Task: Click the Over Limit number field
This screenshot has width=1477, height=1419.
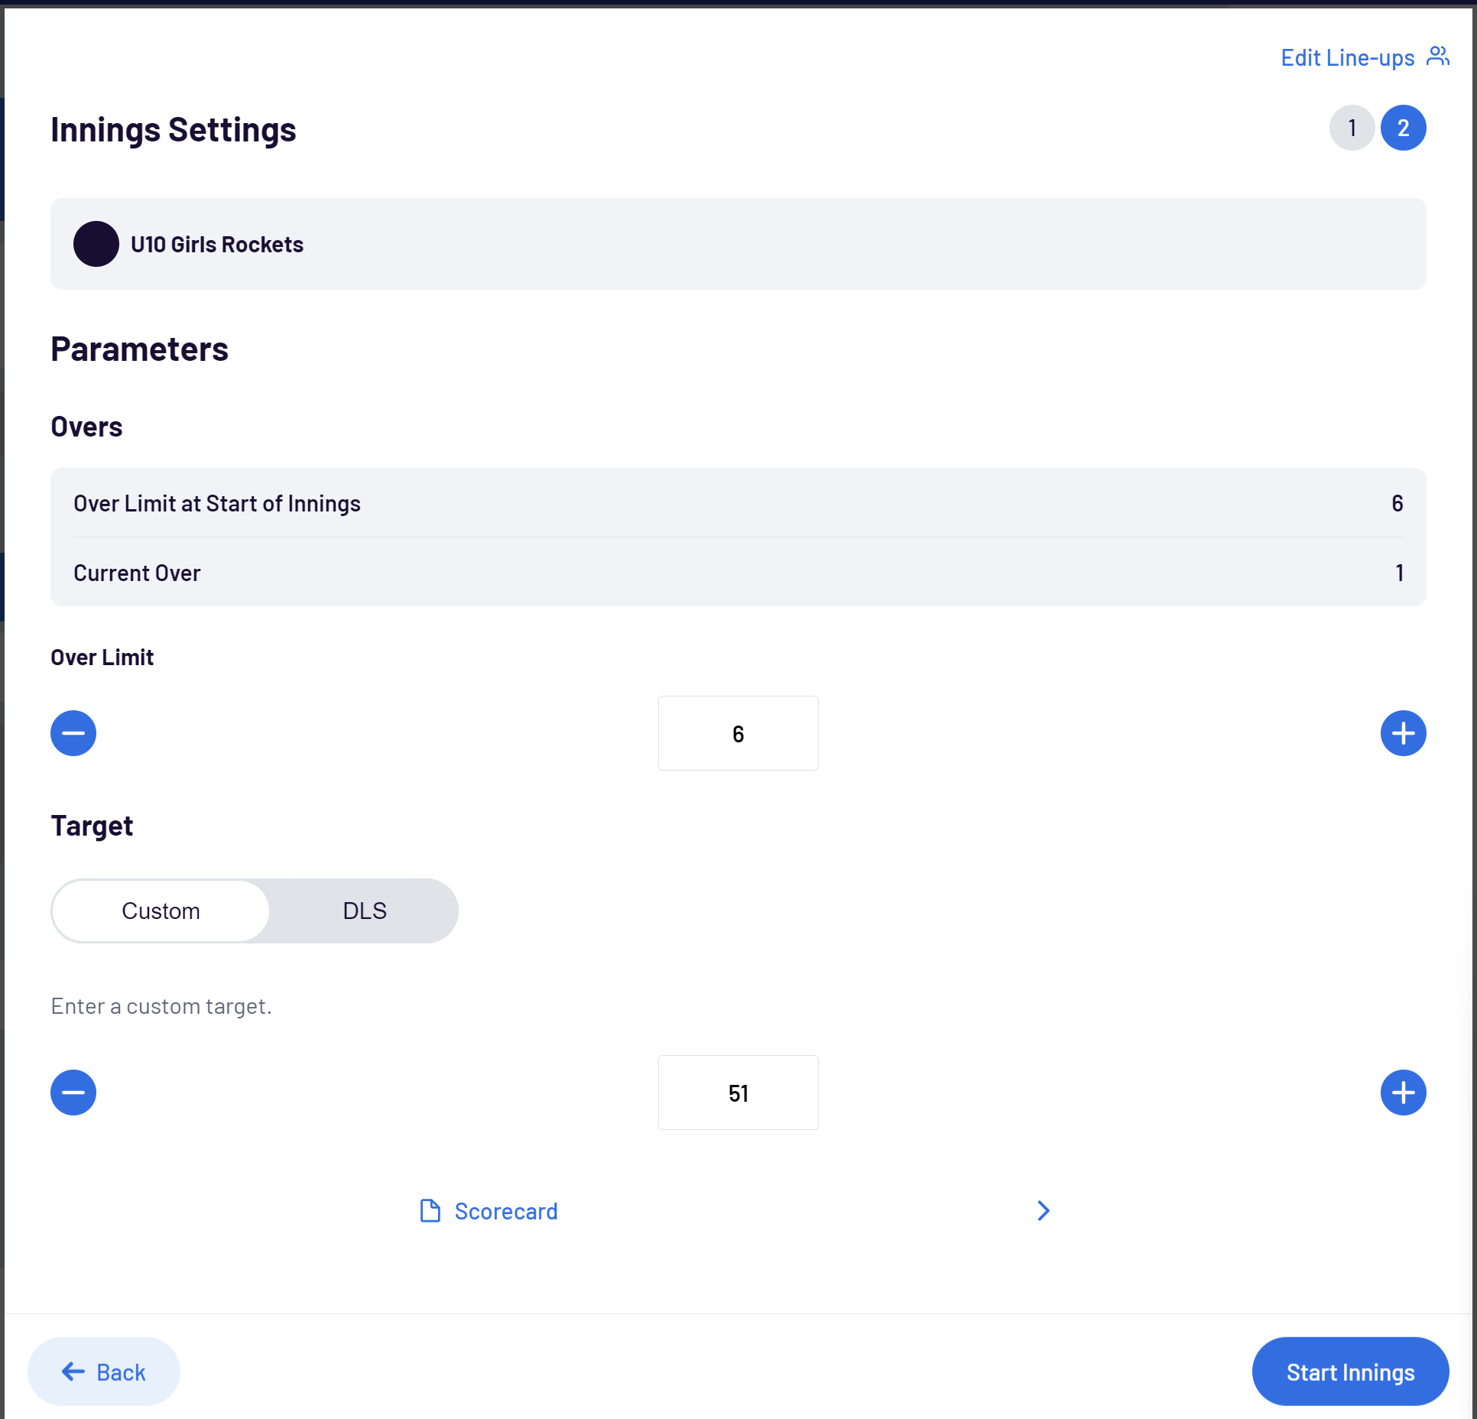Action: click(x=738, y=733)
